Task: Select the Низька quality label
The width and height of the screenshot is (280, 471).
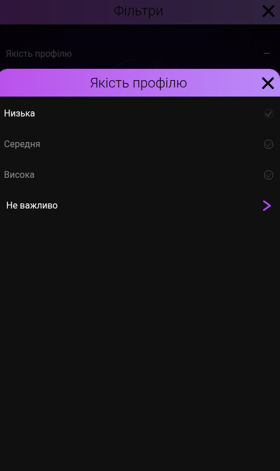Action: point(19,113)
